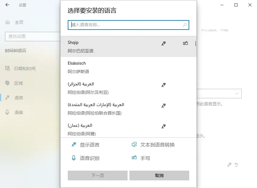
Task: Open the 语音 speech settings
Action: [x=19, y=112]
